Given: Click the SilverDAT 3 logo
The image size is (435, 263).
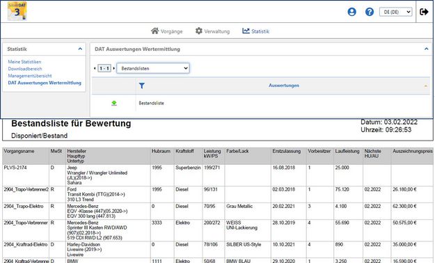Looking at the screenshot, I should coord(17,11).
